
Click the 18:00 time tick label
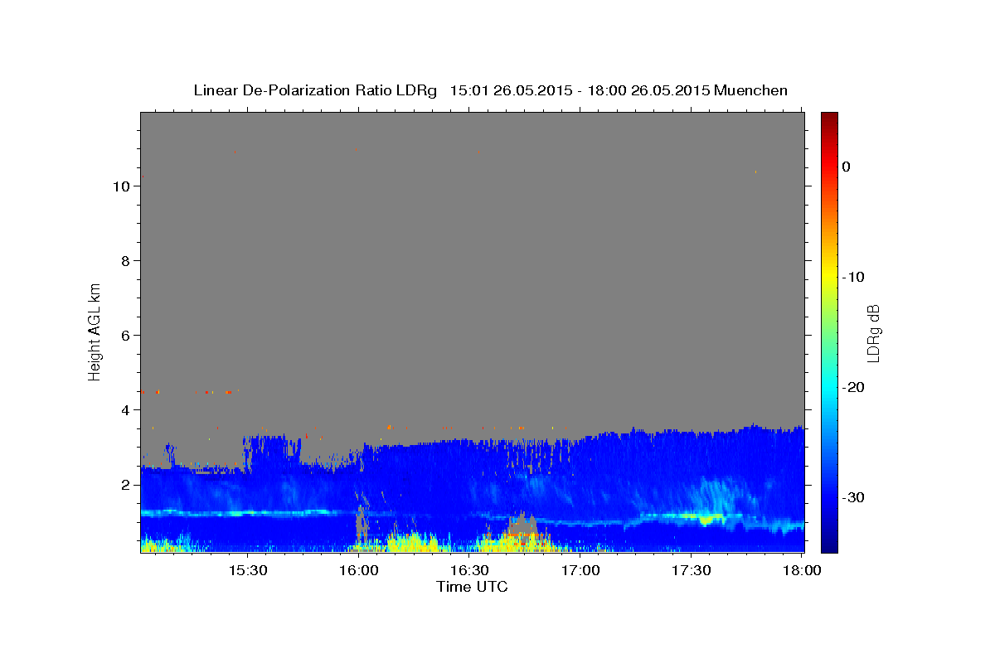coord(802,571)
